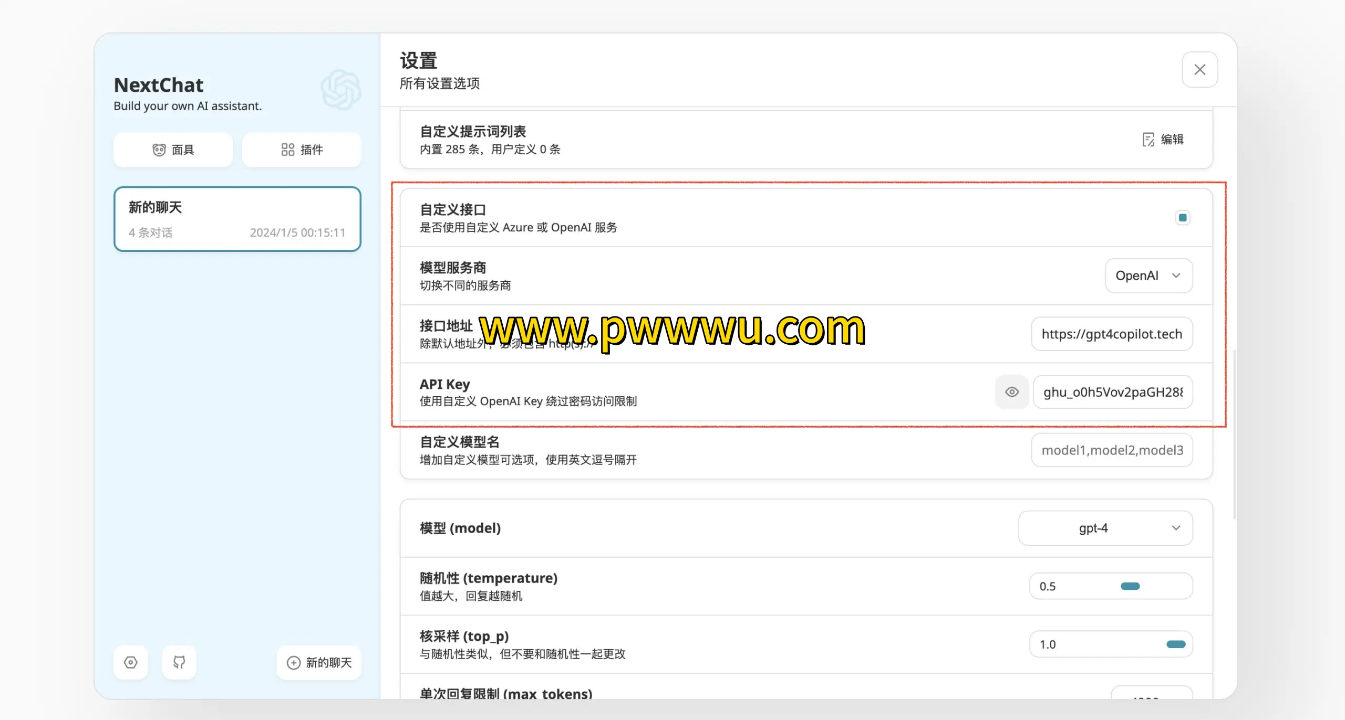Close settings with the X icon

tap(1199, 70)
